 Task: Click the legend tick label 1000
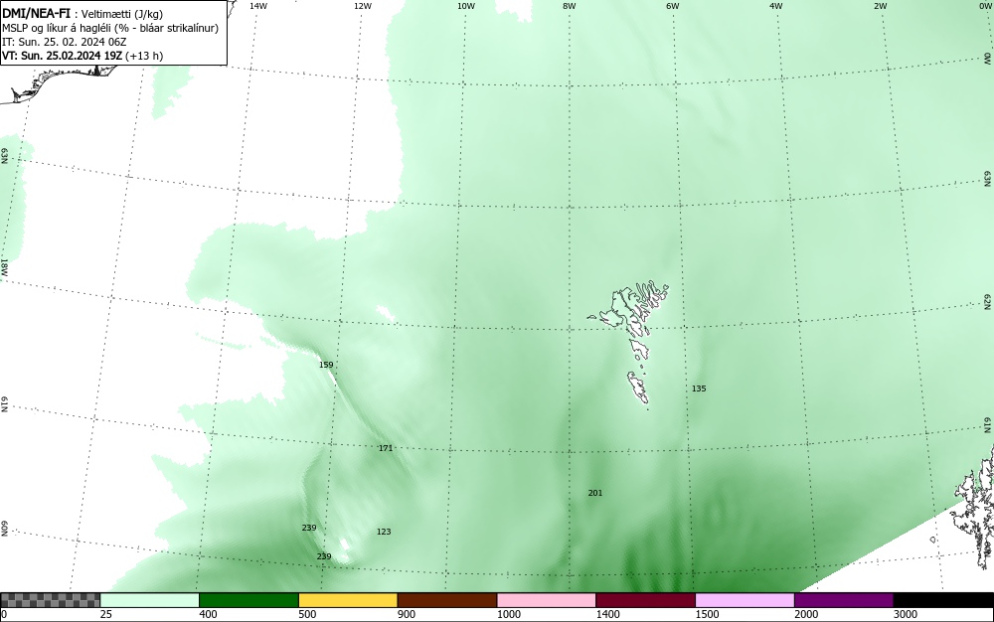coord(508,614)
